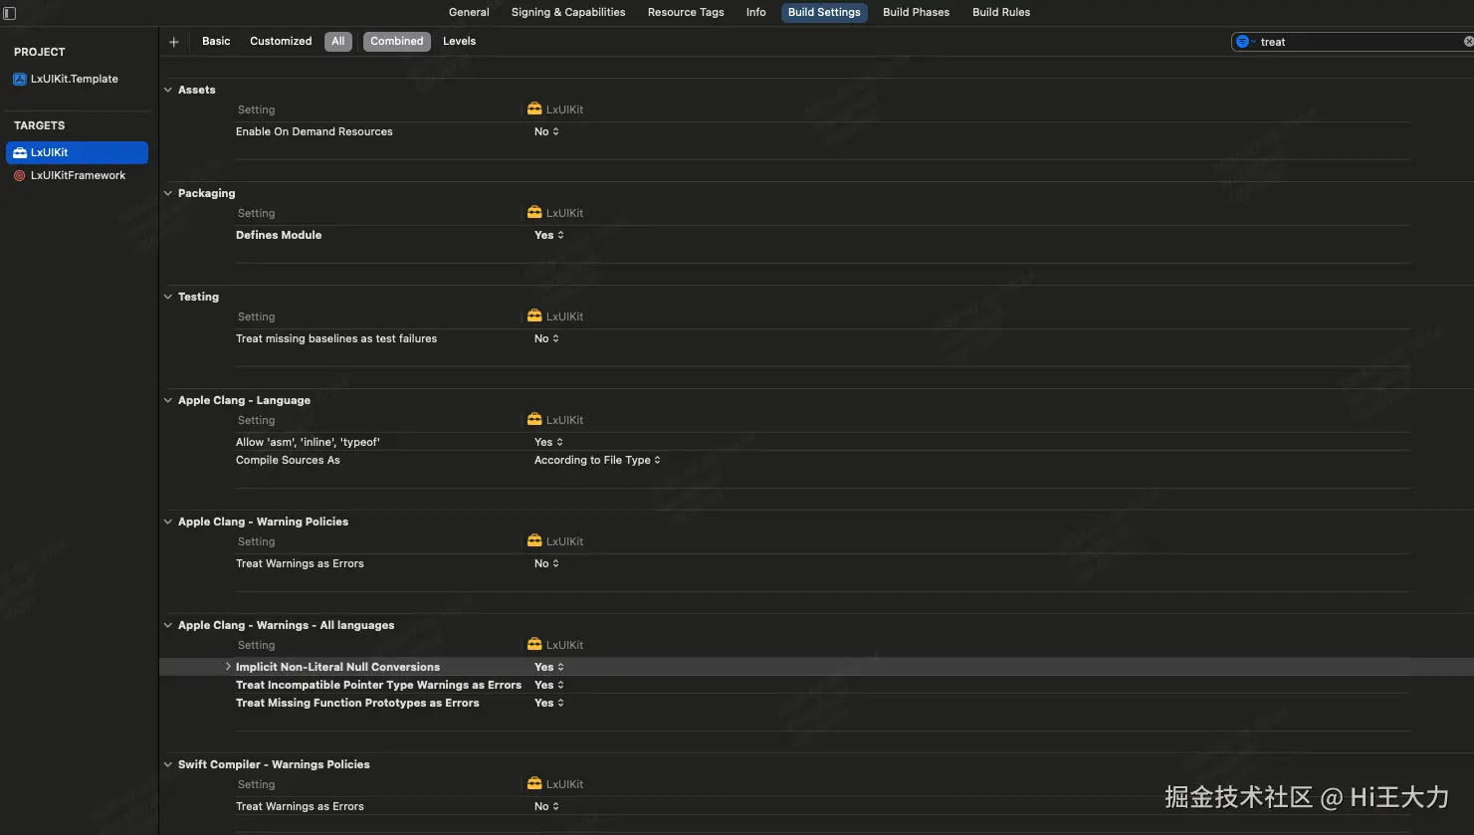Click the search filter scope icon
This screenshot has width=1474, height=835.
[x=1243, y=42]
